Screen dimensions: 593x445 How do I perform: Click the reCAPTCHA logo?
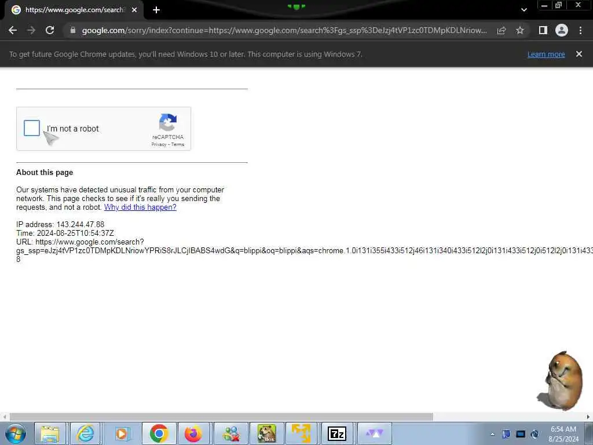coord(168,122)
